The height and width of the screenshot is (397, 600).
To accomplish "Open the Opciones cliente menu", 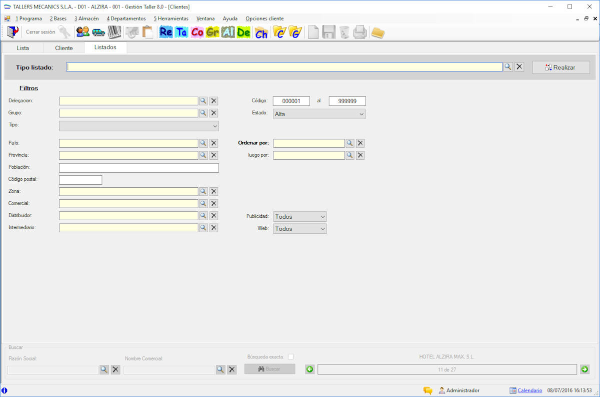I will tap(264, 19).
